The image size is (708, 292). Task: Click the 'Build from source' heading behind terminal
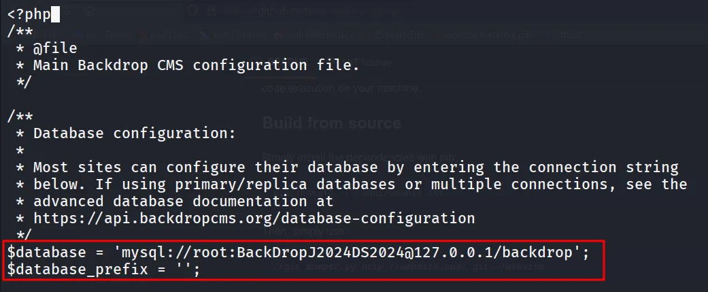[x=331, y=123]
